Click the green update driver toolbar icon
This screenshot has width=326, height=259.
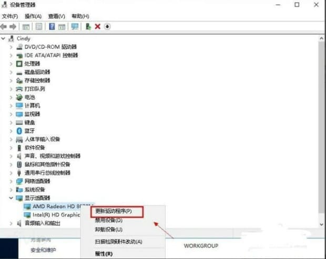click(x=88, y=26)
